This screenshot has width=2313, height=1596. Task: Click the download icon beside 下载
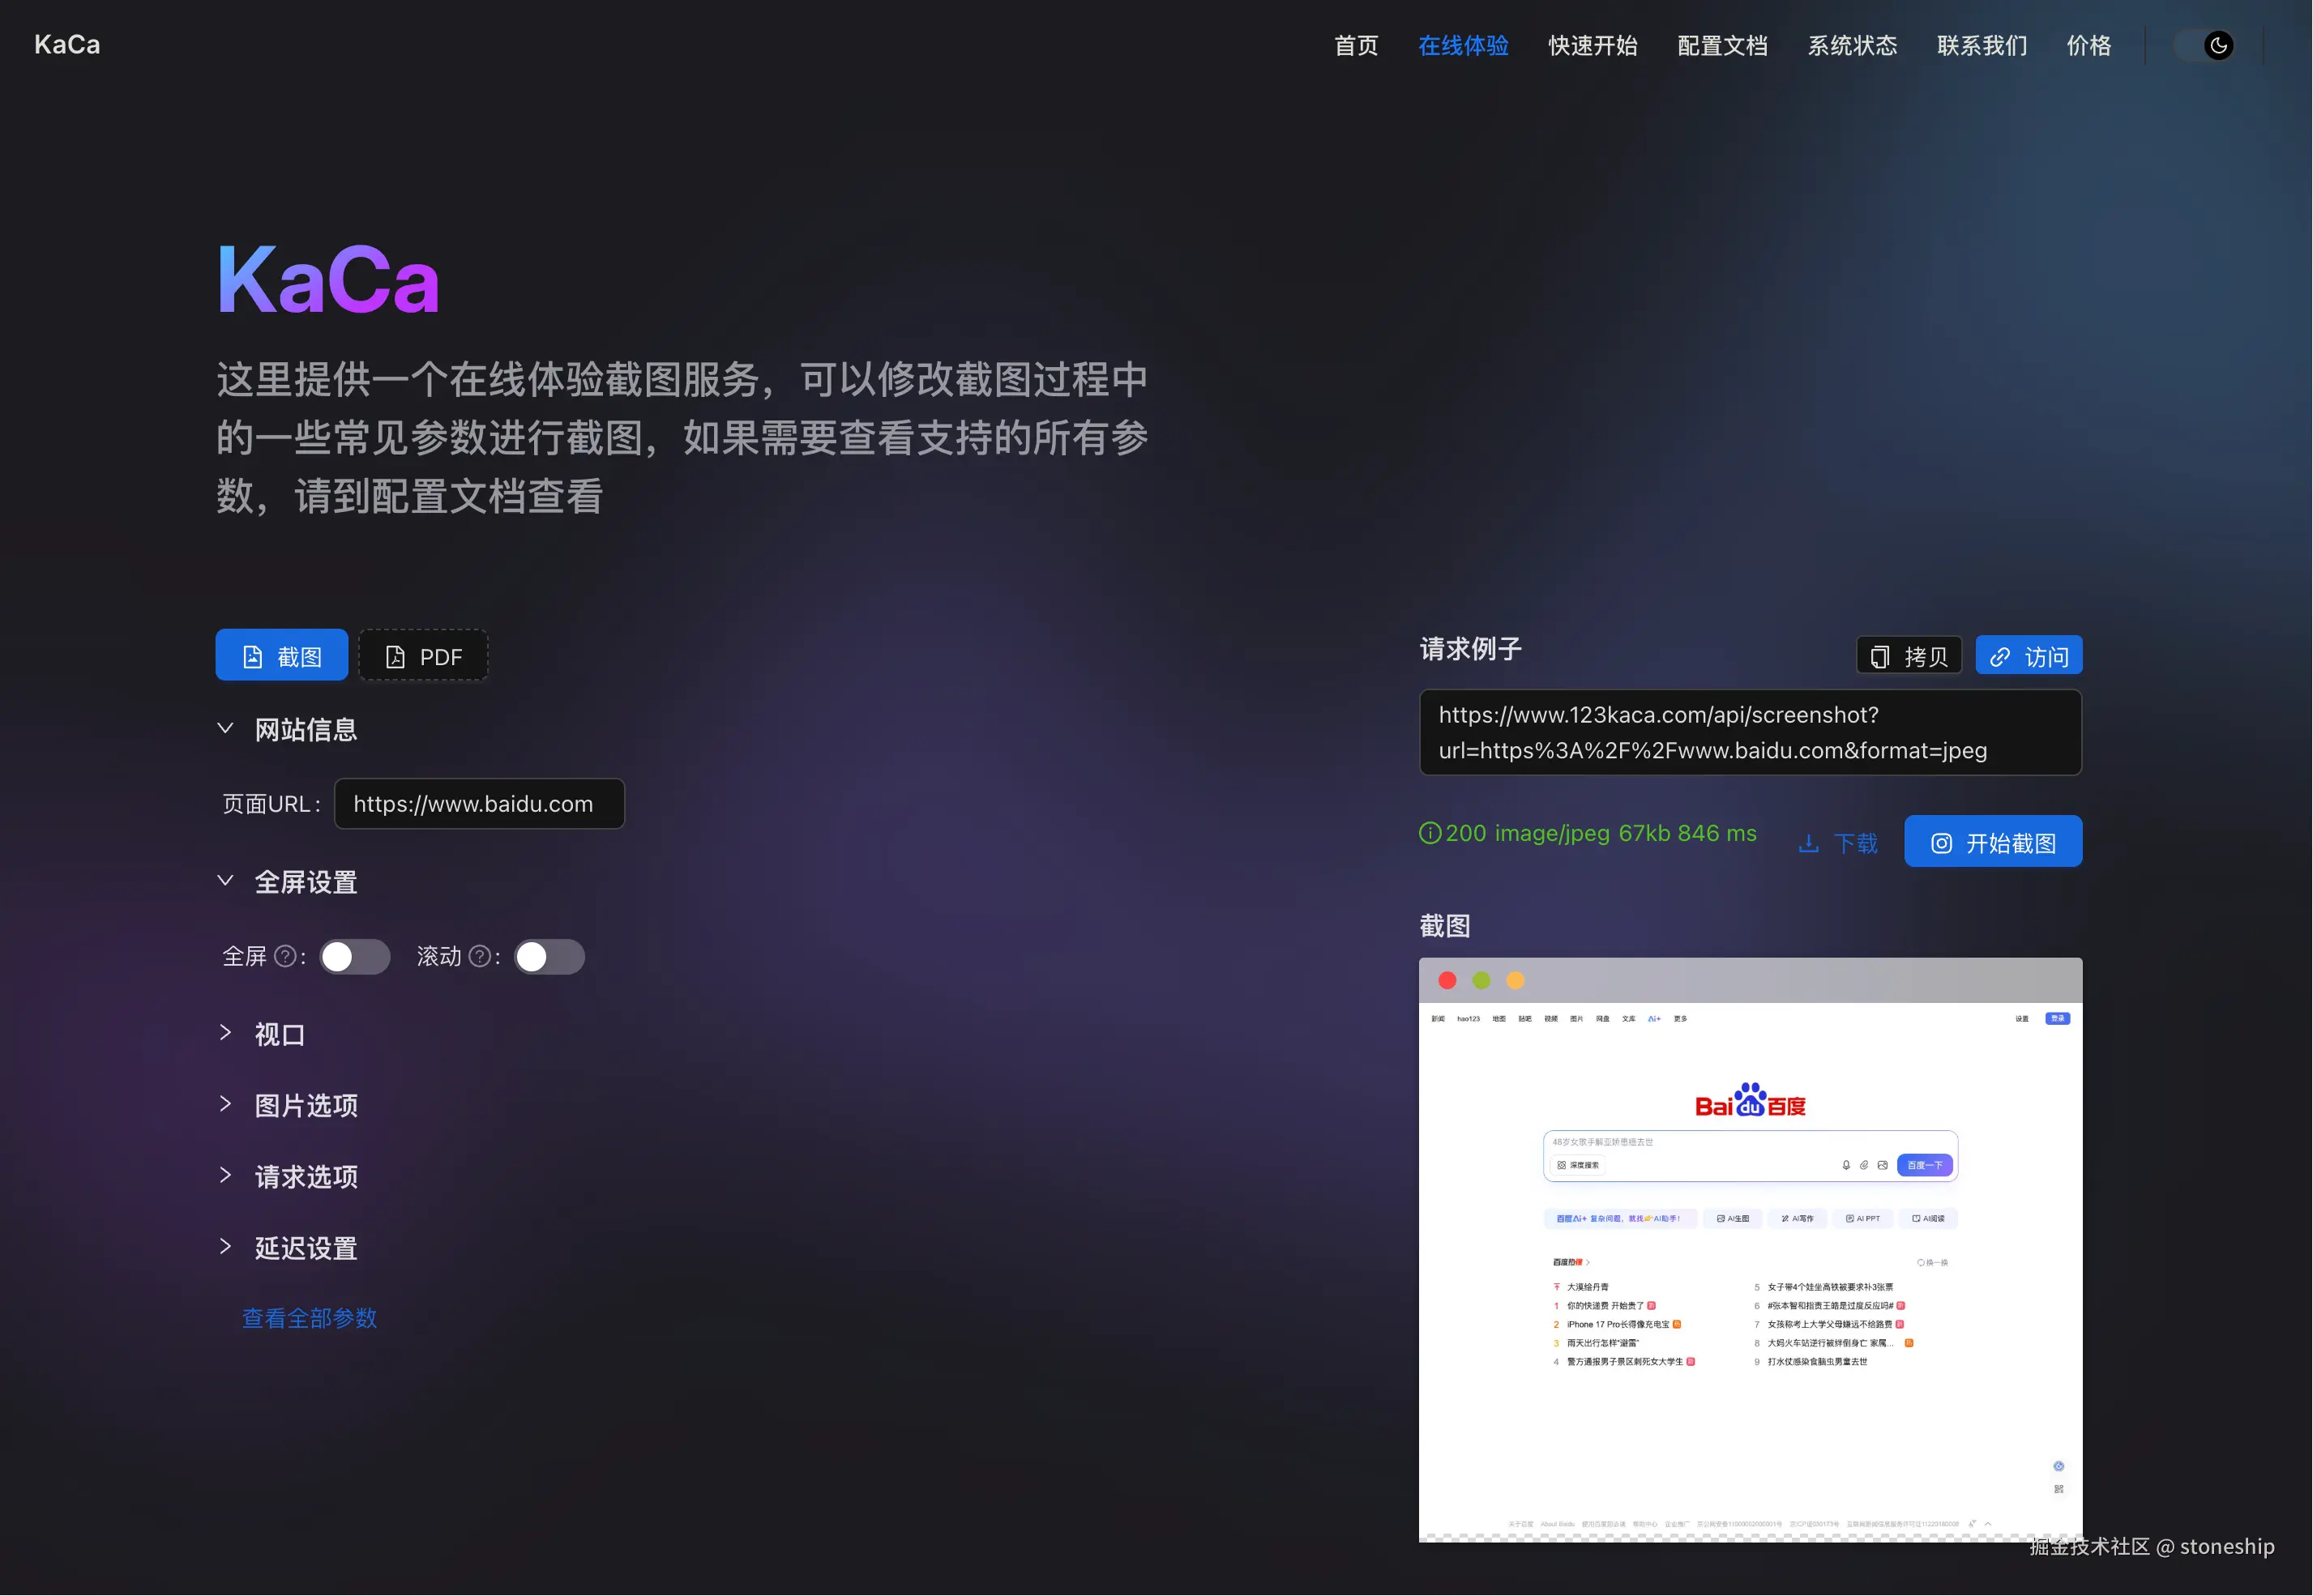pyautogui.click(x=1808, y=842)
